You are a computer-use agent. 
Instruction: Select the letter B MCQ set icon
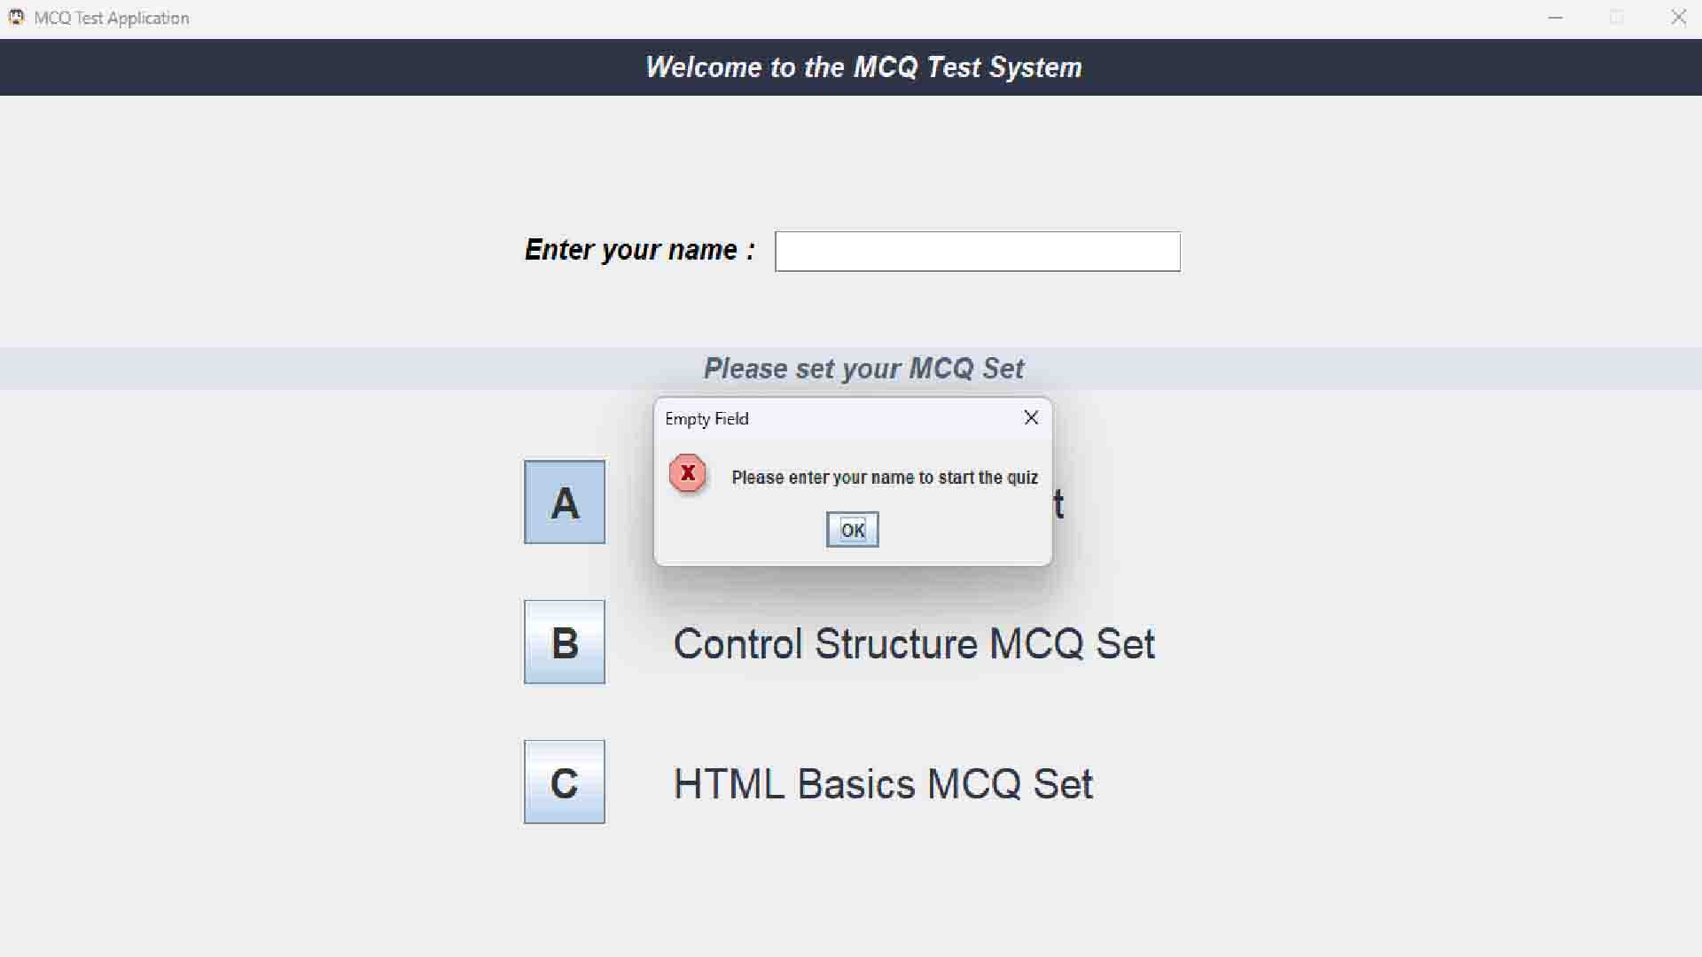coord(564,642)
